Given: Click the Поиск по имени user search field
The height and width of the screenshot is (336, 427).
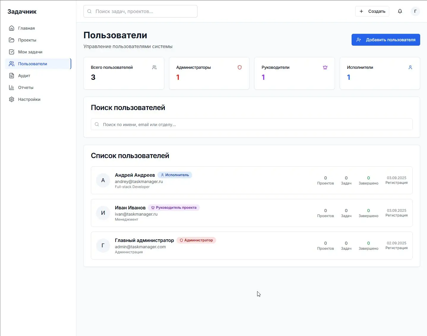Looking at the screenshot, I should [x=252, y=124].
